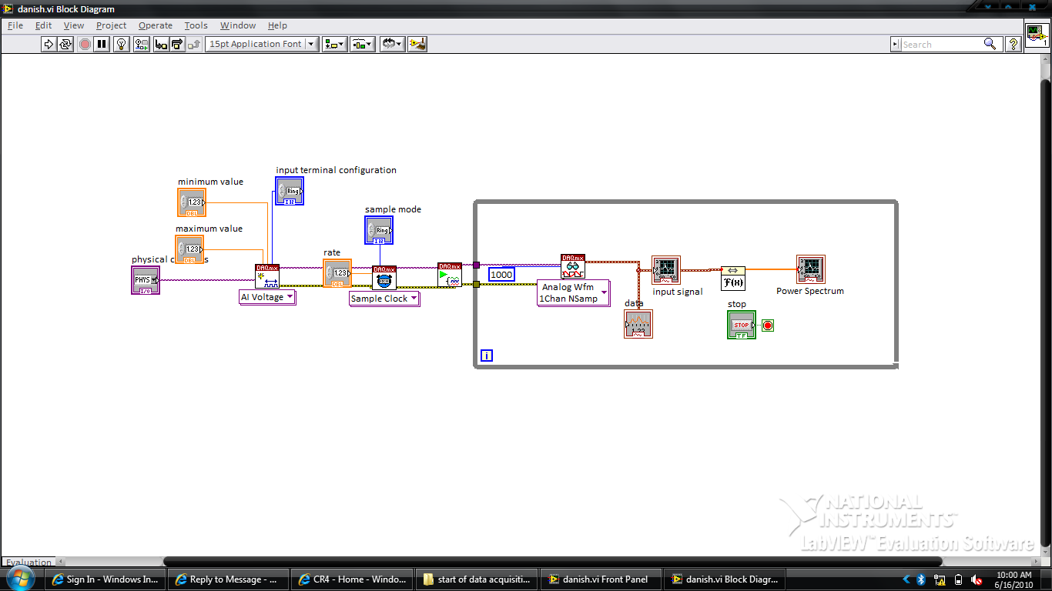Click the VI icon in top-right corner
The width and height of the screenshot is (1052, 591).
point(1037,35)
